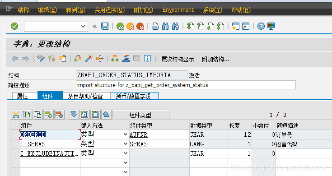Click the SPRAS component type link
Image resolution: width=332 pixels, height=176 pixels.
(139, 144)
